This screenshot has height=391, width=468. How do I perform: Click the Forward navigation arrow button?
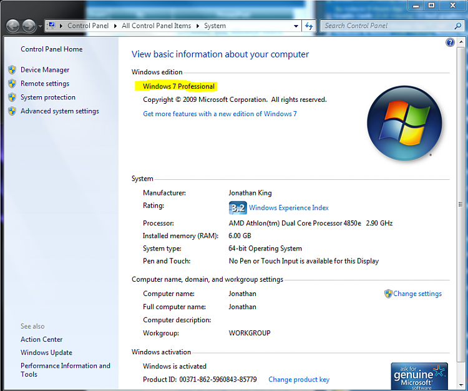[x=29, y=26]
